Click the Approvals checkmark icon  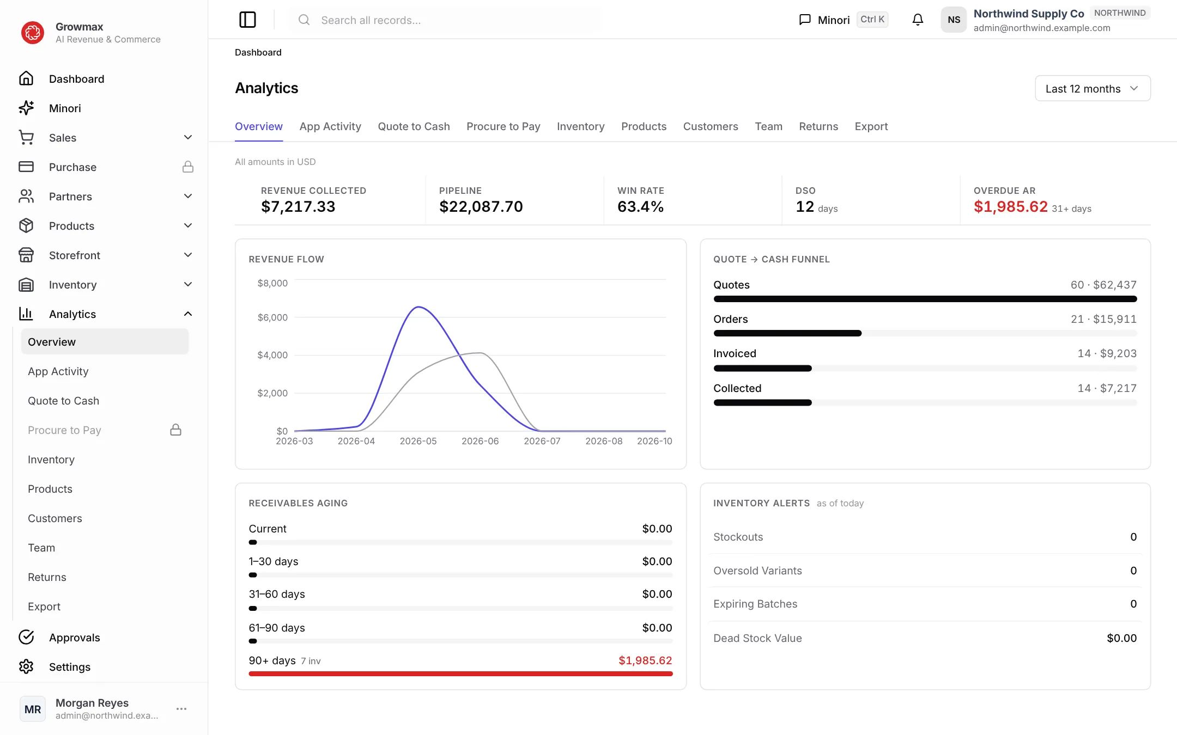coord(26,637)
